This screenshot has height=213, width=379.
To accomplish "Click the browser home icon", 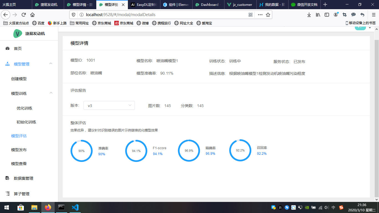I will click(x=32, y=15).
